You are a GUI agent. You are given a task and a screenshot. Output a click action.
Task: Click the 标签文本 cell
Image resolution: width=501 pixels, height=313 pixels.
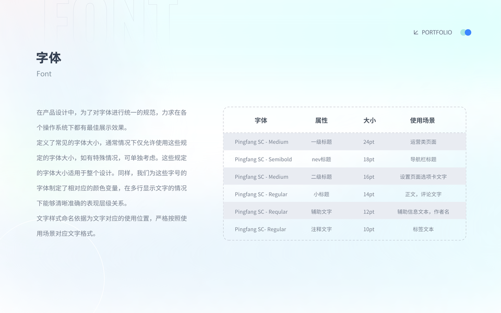(423, 230)
